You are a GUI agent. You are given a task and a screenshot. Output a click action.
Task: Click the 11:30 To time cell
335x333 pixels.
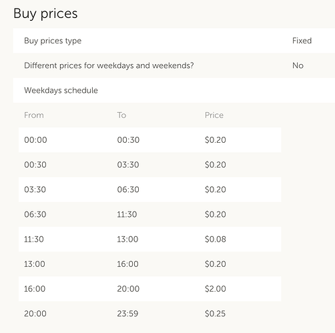coord(127,214)
